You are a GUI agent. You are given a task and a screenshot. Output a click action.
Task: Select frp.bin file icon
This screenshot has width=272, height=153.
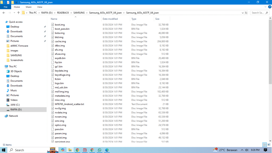click(53, 62)
